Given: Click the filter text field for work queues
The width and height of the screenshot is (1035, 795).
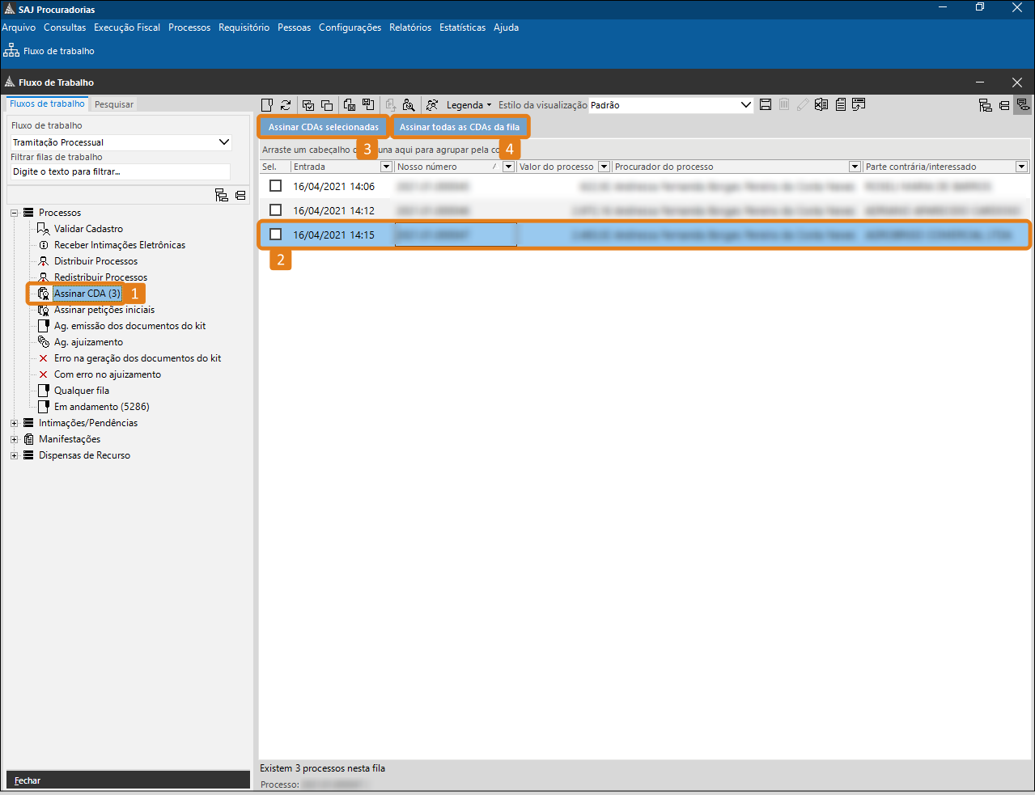Looking at the screenshot, I should pyautogui.click(x=120, y=171).
